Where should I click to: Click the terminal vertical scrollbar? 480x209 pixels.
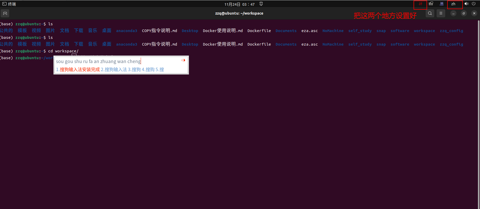(479, 114)
